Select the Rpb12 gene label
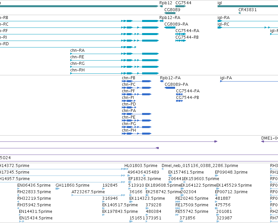This screenshot has width=278, height=223. (x=166, y=3)
